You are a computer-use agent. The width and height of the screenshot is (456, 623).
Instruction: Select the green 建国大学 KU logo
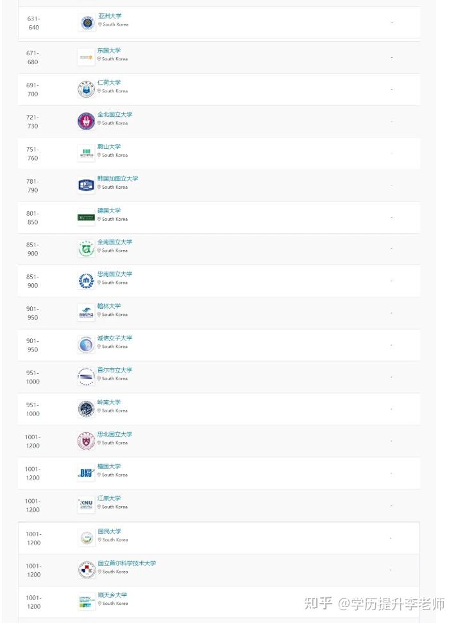pyautogui.click(x=86, y=218)
